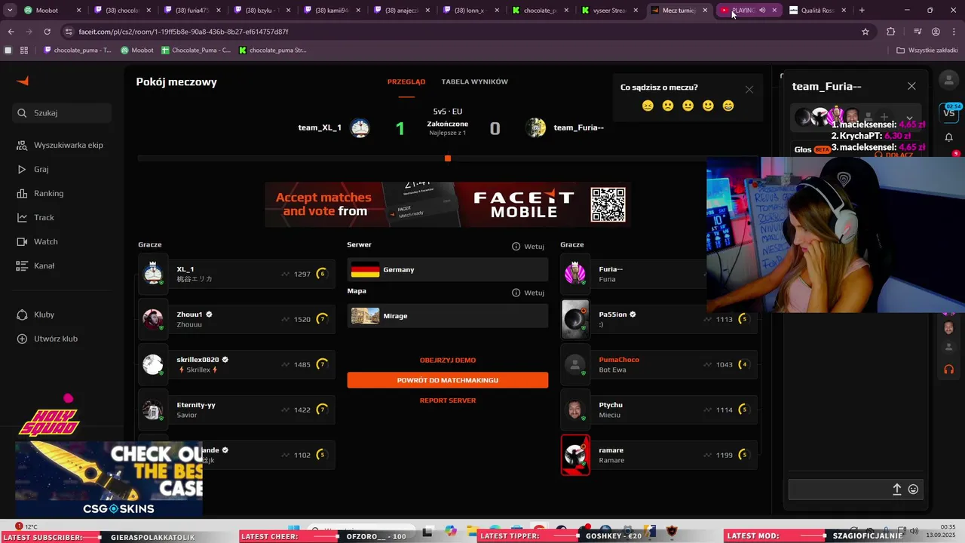Open the VS match timer icon
This screenshot has height=543, width=965.
click(949, 112)
